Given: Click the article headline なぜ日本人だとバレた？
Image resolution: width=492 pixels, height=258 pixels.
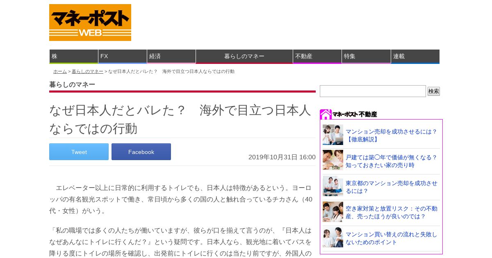Looking at the screenshot, I should tap(180, 119).
